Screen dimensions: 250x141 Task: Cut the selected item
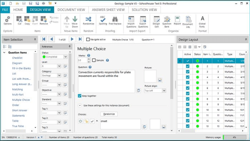point(19,21)
